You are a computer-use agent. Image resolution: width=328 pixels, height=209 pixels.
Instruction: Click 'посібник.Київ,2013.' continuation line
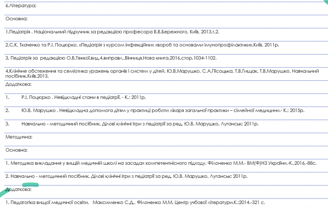[x=27, y=76]
